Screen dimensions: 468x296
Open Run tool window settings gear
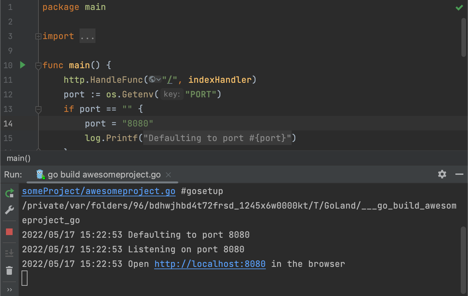point(442,174)
